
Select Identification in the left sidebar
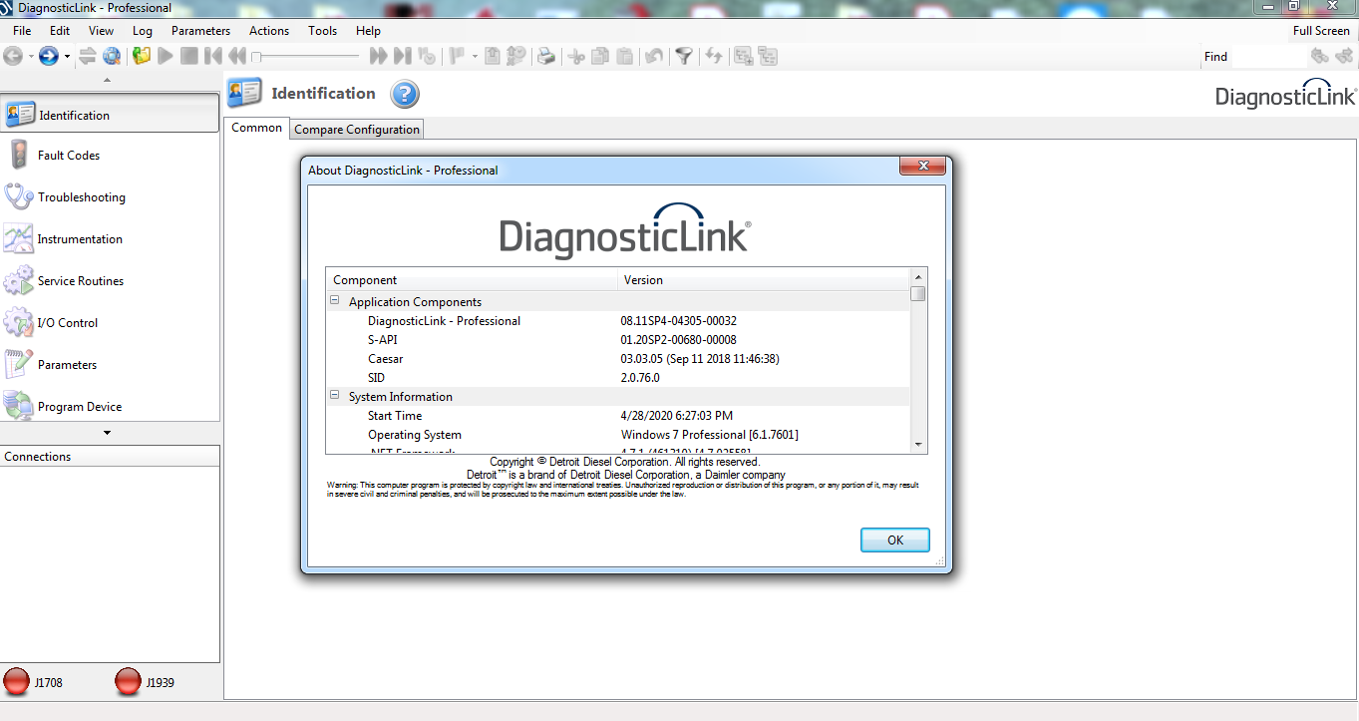pyautogui.click(x=110, y=113)
